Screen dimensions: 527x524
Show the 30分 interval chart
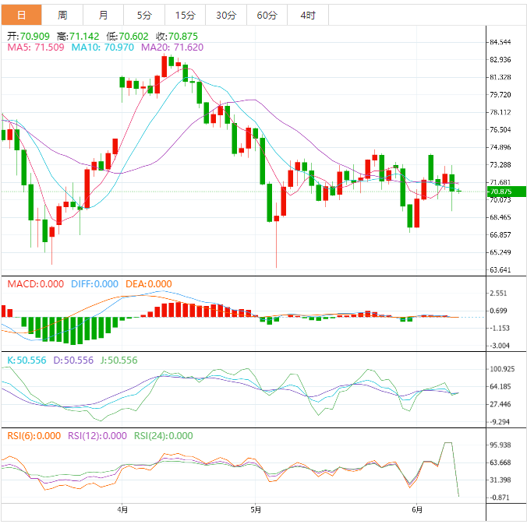coord(226,15)
